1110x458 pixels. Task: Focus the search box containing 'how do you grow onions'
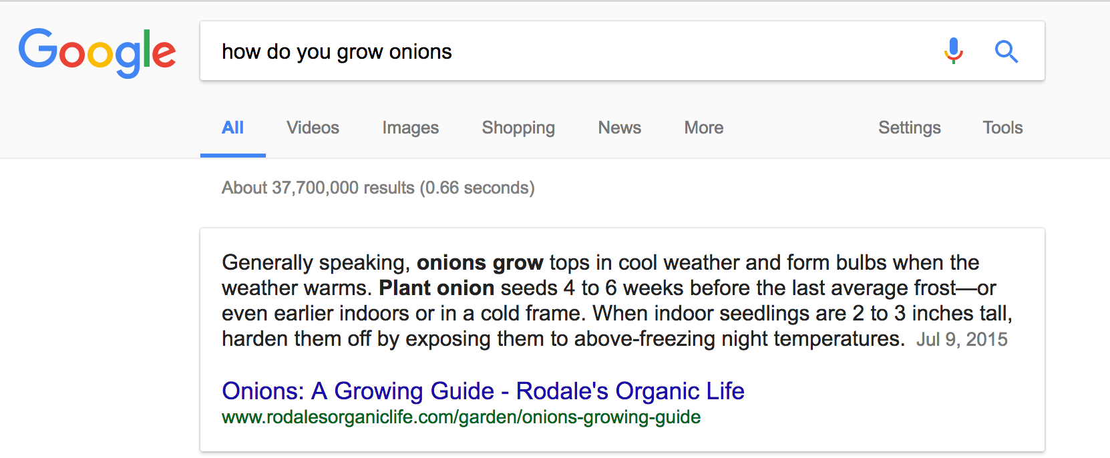point(568,51)
